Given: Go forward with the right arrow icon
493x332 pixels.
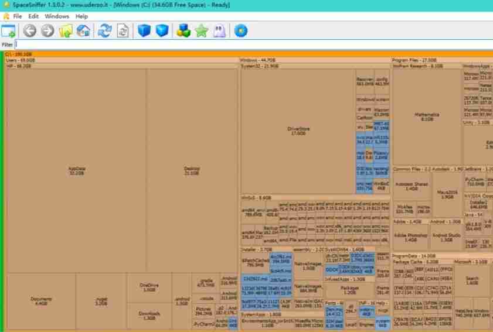Looking at the screenshot, I should (48, 31).
